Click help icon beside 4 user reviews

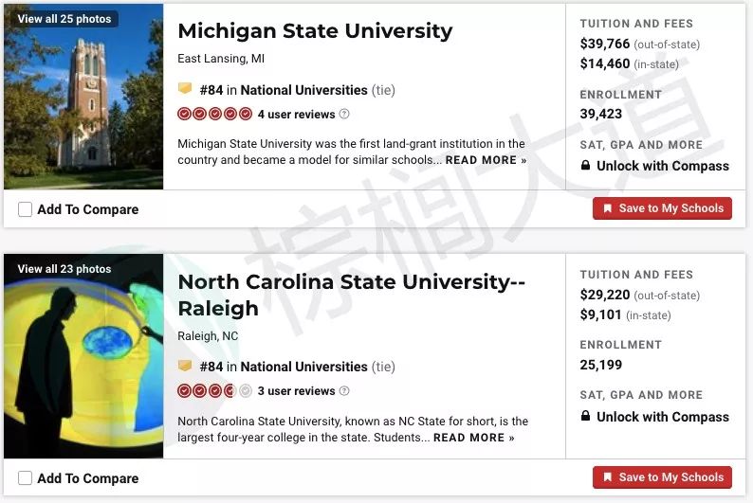[x=344, y=114]
